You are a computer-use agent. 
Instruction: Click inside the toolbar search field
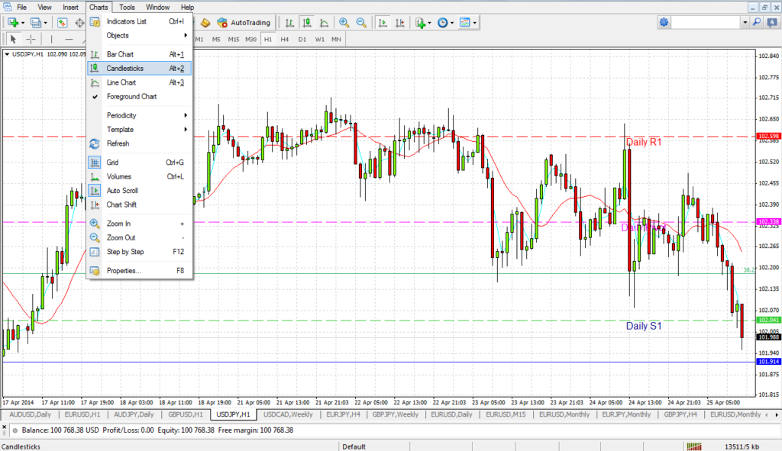706,22
